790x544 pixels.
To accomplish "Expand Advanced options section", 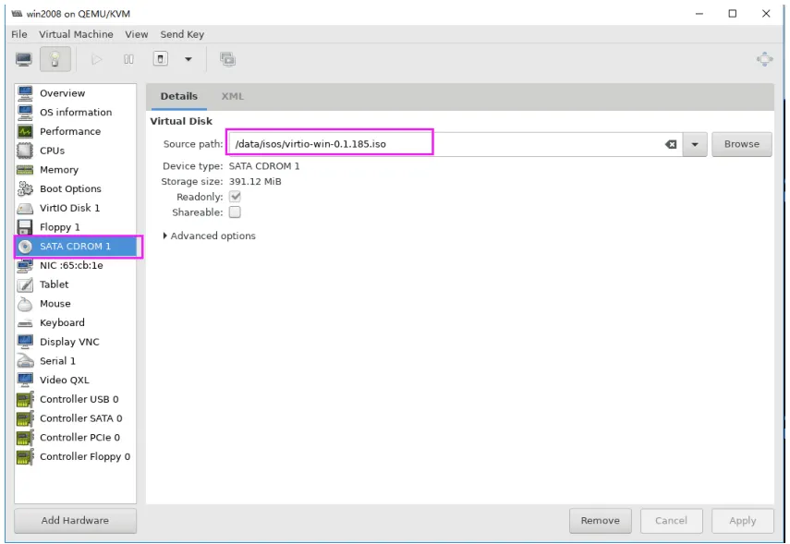I will 209,236.
